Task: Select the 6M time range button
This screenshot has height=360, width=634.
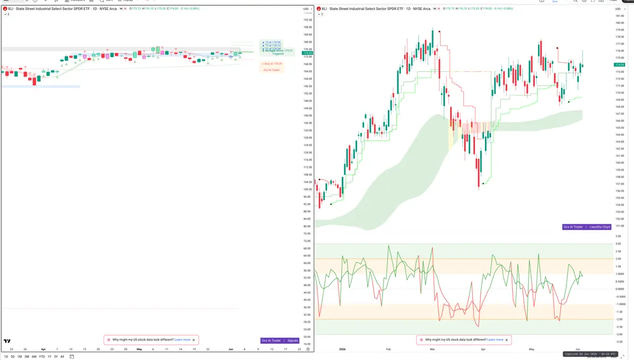Action: pyautogui.click(x=34, y=357)
